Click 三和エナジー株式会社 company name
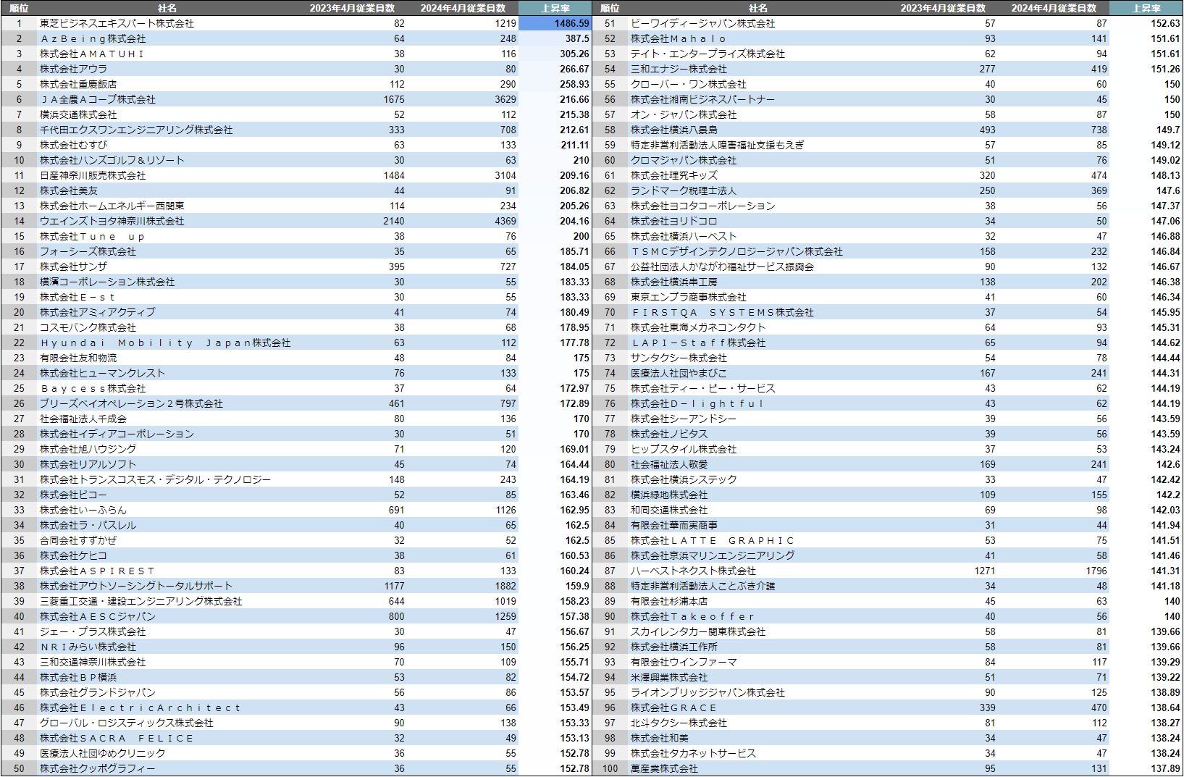The image size is (1184, 777). coord(679,69)
